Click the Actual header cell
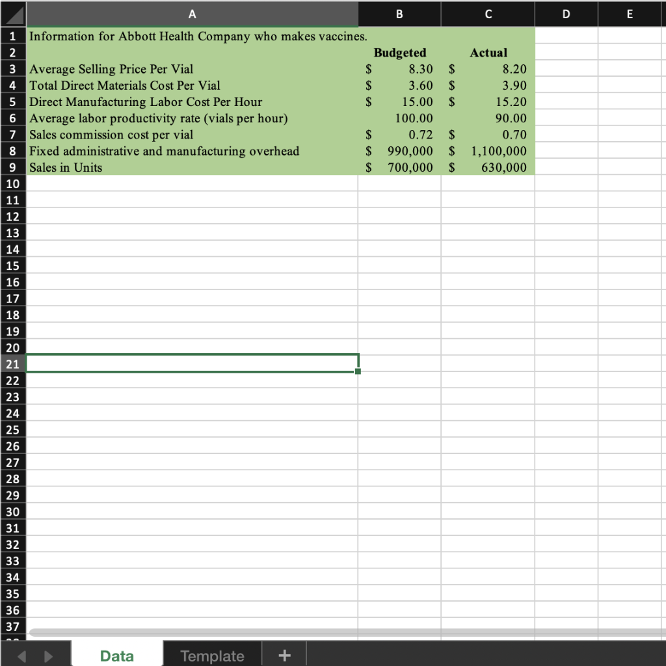Viewport: 666px width, 666px height. click(x=488, y=53)
